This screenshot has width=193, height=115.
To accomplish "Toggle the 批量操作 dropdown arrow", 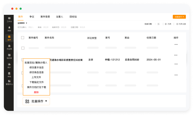I will pyautogui.click(x=46, y=101).
